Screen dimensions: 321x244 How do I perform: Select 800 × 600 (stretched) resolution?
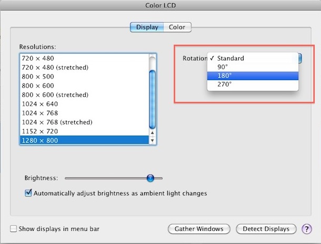(x=85, y=95)
